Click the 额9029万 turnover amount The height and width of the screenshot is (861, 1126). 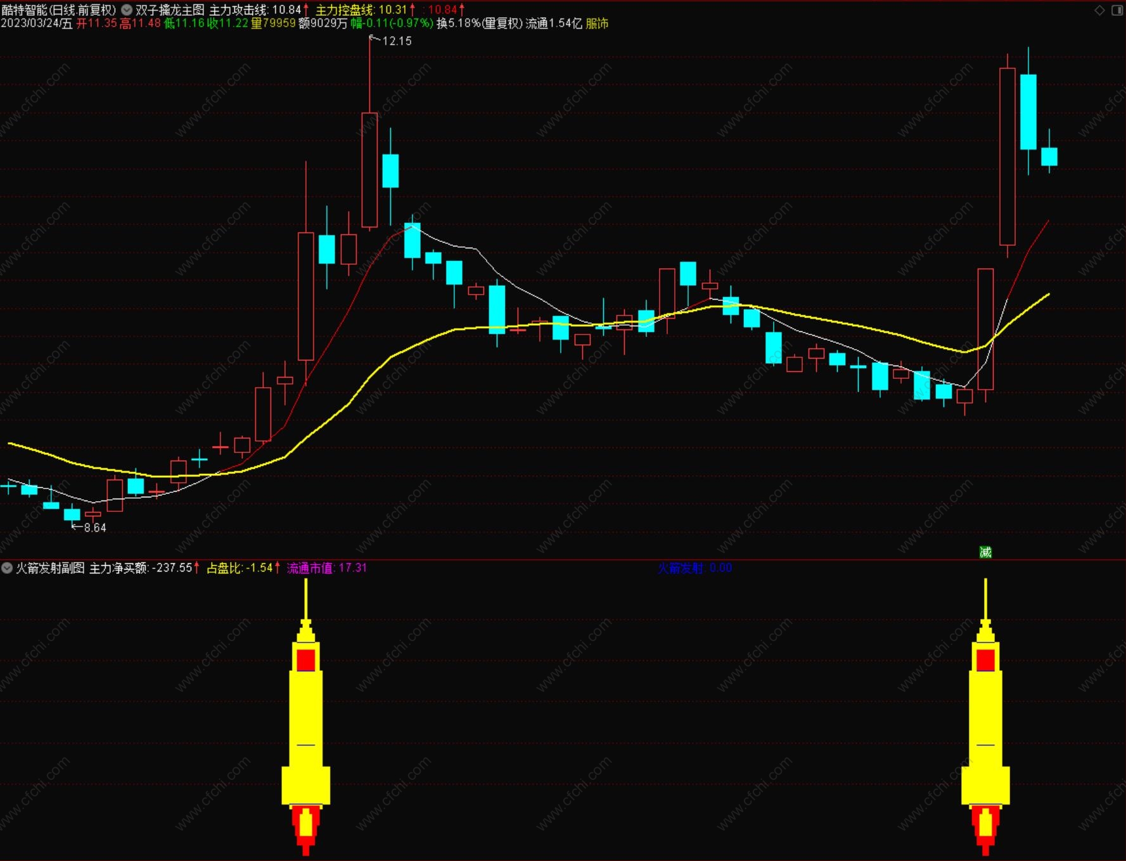coord(323,23)
